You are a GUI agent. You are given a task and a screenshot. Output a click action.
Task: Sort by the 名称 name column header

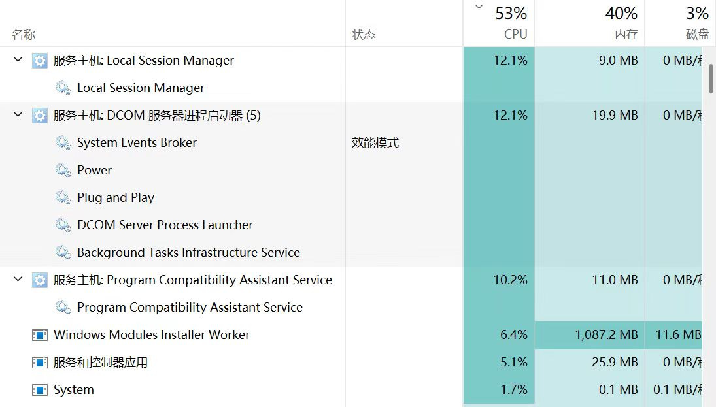[24, 35]
